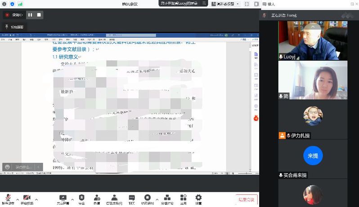Click the Pin screen button
Image resolution: width=359 pixels, height=207 pixels.
(x=15, y=27)
